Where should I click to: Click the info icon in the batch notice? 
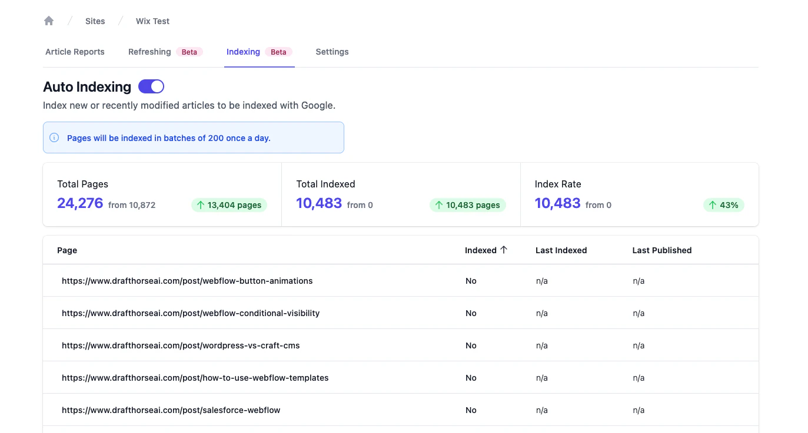(x=54, y=137)
